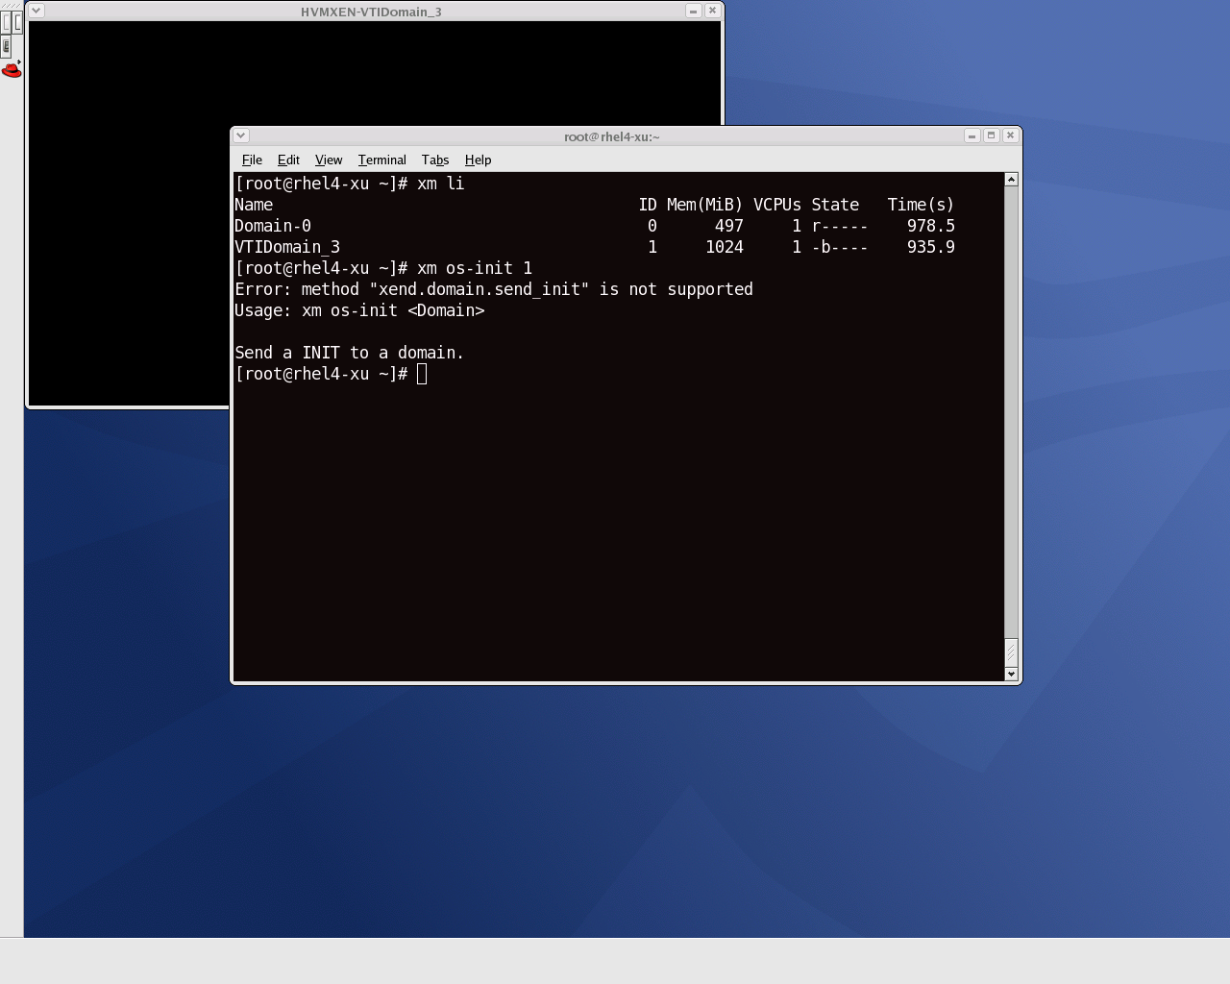Open the View menu in terminal
This screenshot has height=984, width=1230.
coord(329,160)
